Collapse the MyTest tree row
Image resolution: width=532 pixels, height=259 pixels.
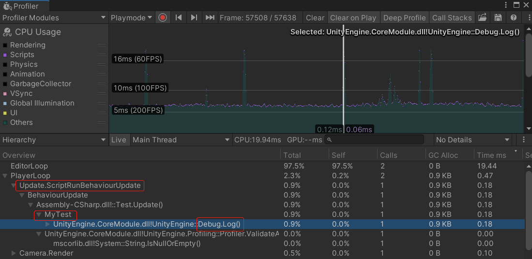pyautogui.click(x=39, y=214)
